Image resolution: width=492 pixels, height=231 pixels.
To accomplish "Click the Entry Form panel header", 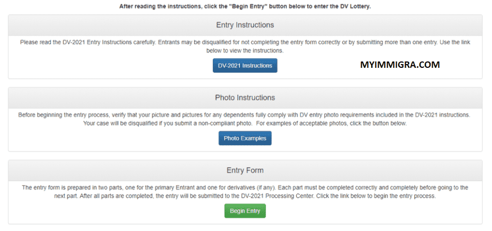I will click(x=245, y=170).
